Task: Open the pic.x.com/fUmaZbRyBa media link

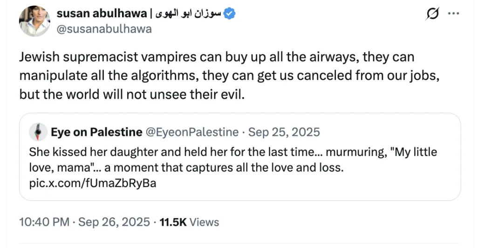Action: pos(92,183)
